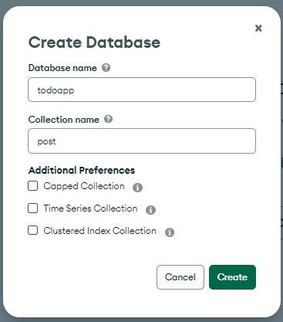
Task: Show info for Time Series Collection
Action: tap(150, 210)
